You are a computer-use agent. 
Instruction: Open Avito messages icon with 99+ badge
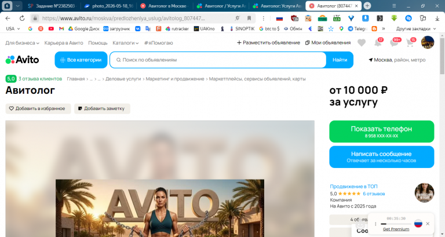(395, 42)
